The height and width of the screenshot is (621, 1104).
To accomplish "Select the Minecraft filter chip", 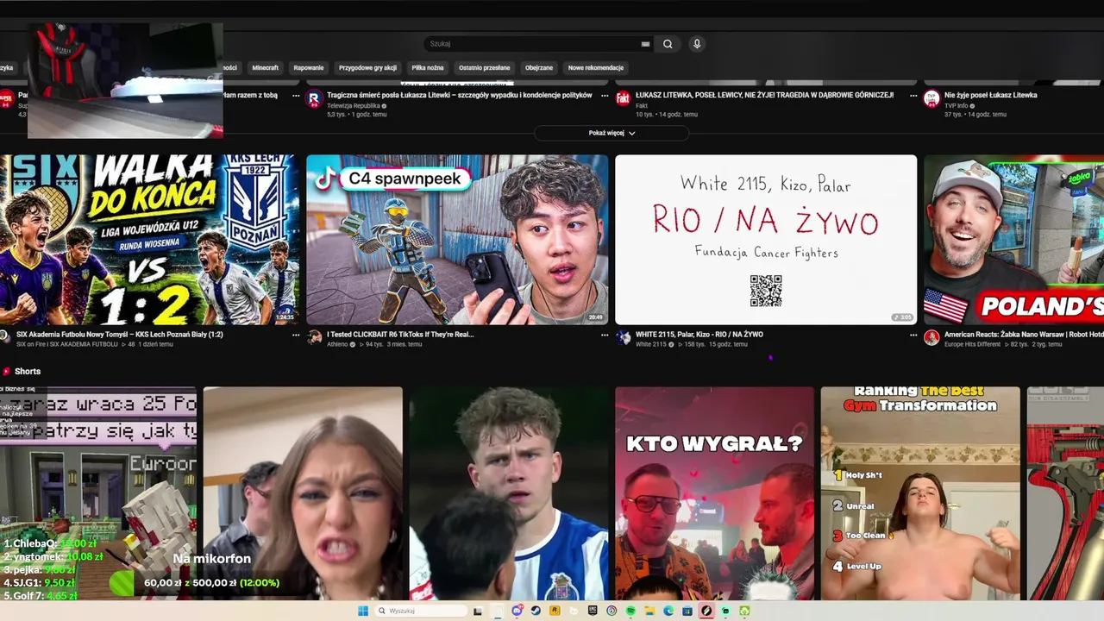I will click(x=265, y=67).
